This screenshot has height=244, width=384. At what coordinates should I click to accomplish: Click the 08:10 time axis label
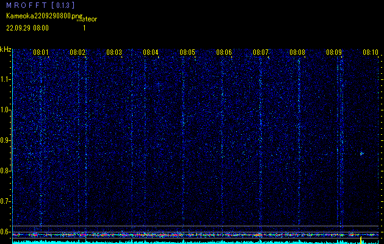tap(371, 52)
